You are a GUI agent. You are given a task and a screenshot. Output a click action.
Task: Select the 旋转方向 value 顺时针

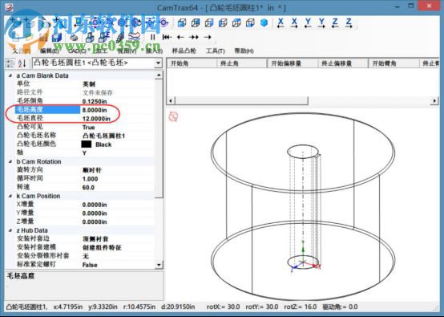tap(92, 170)
